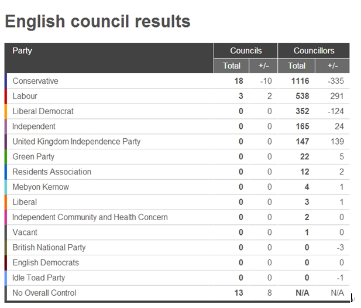Click the Party column header

point(22,51)
